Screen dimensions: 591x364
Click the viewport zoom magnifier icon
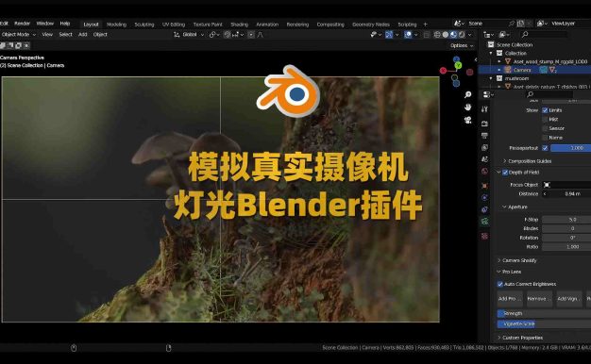coord(467,94)
